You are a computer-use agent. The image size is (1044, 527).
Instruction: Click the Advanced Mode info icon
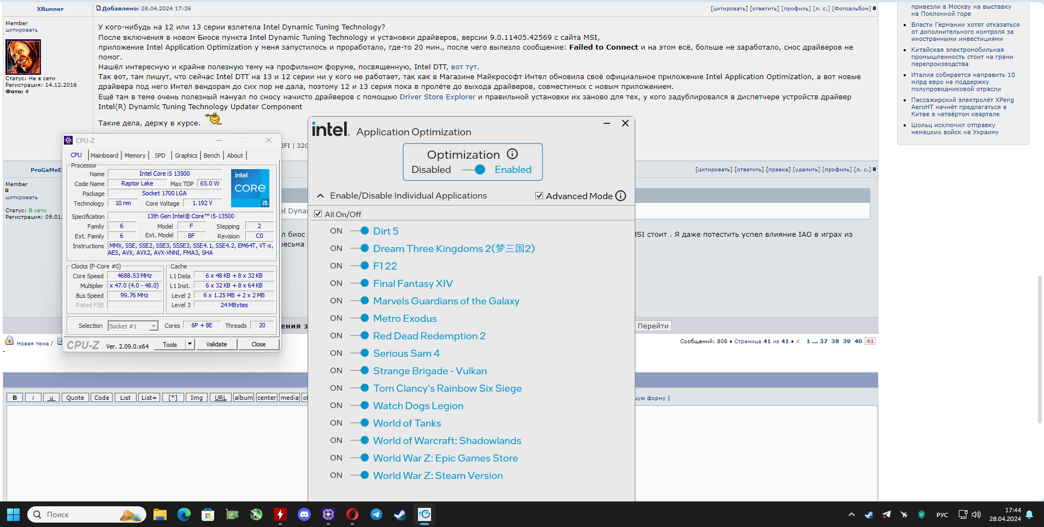pos(621,196)
